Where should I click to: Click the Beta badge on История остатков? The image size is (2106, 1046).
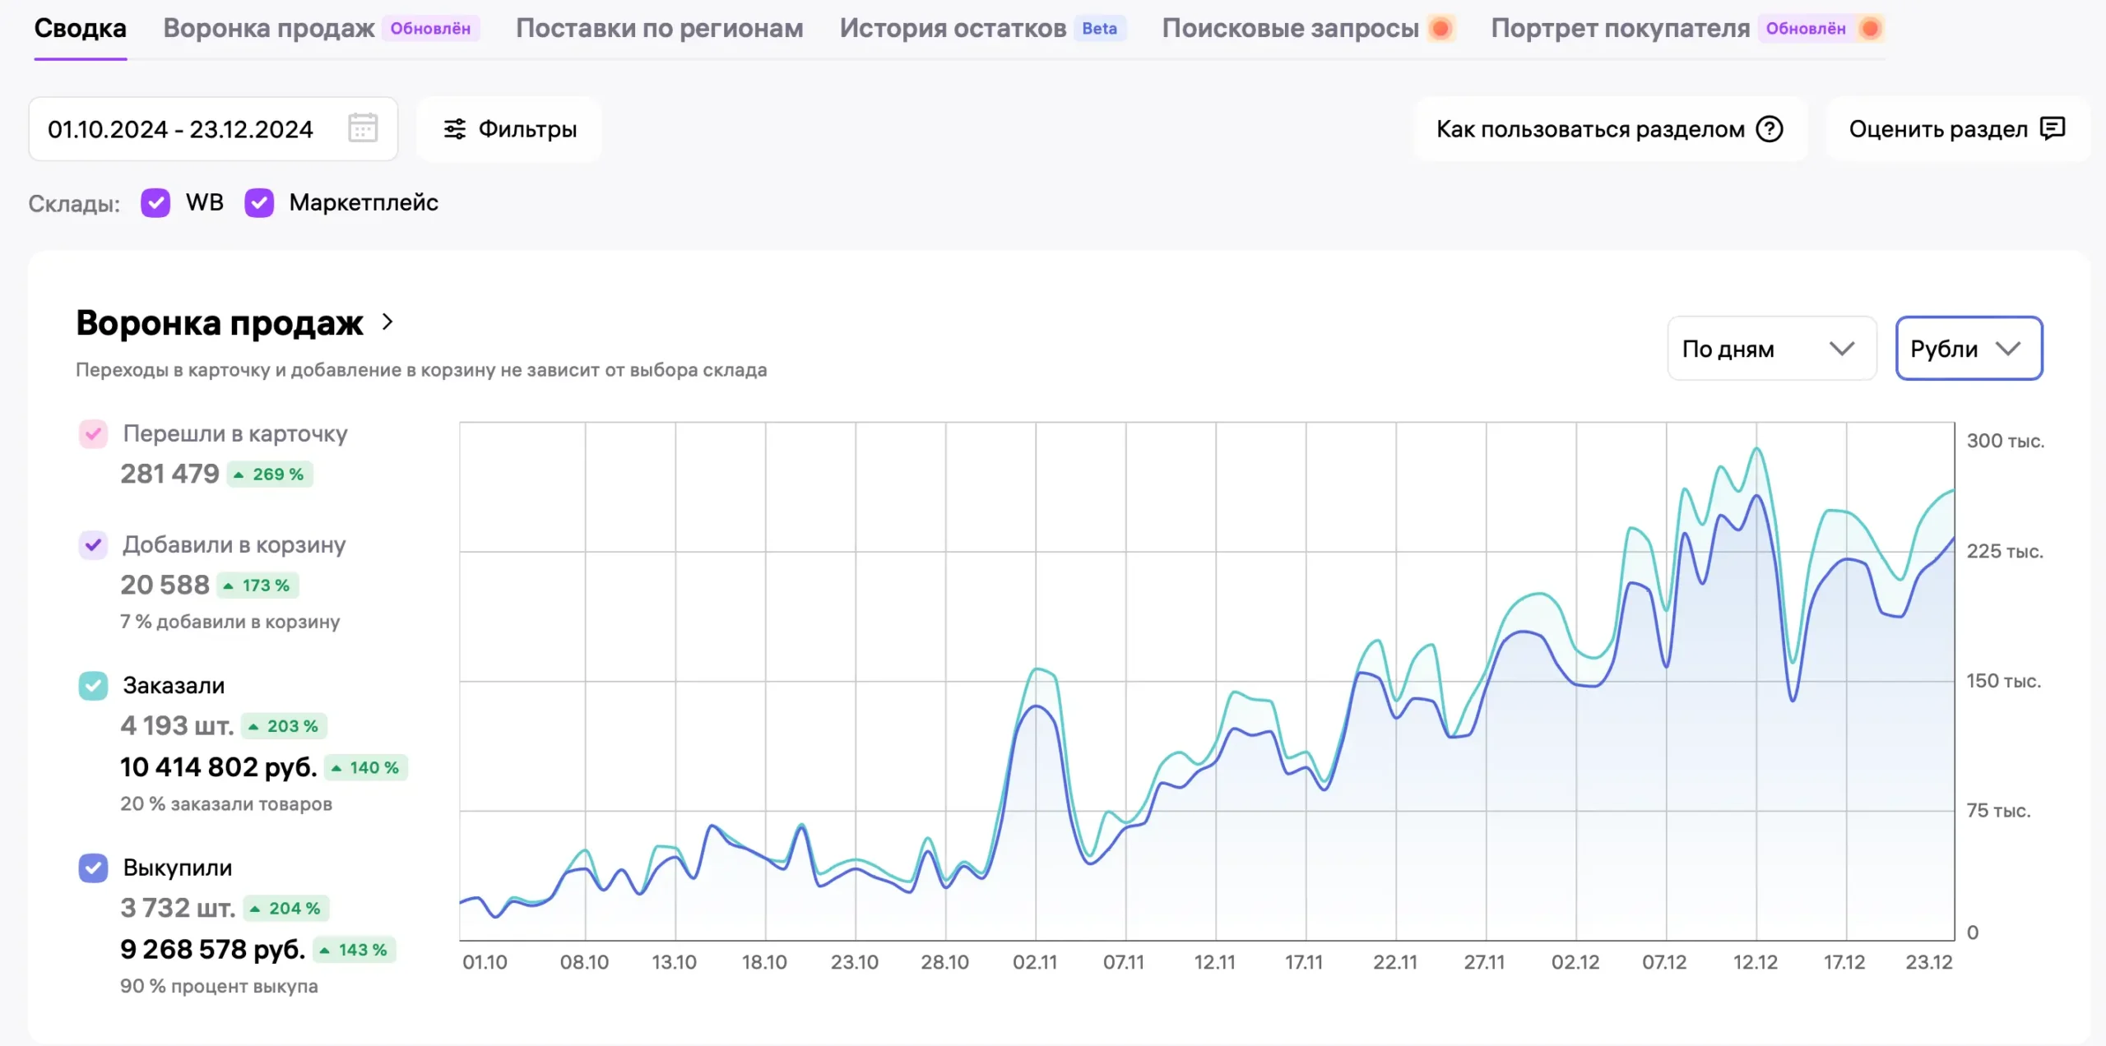(x=1099, y=29)
